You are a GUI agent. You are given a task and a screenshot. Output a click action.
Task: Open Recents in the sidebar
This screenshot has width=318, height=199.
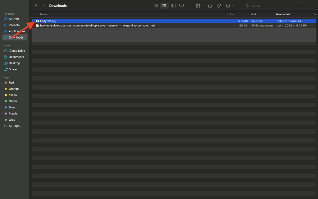(x=14, y=25)
